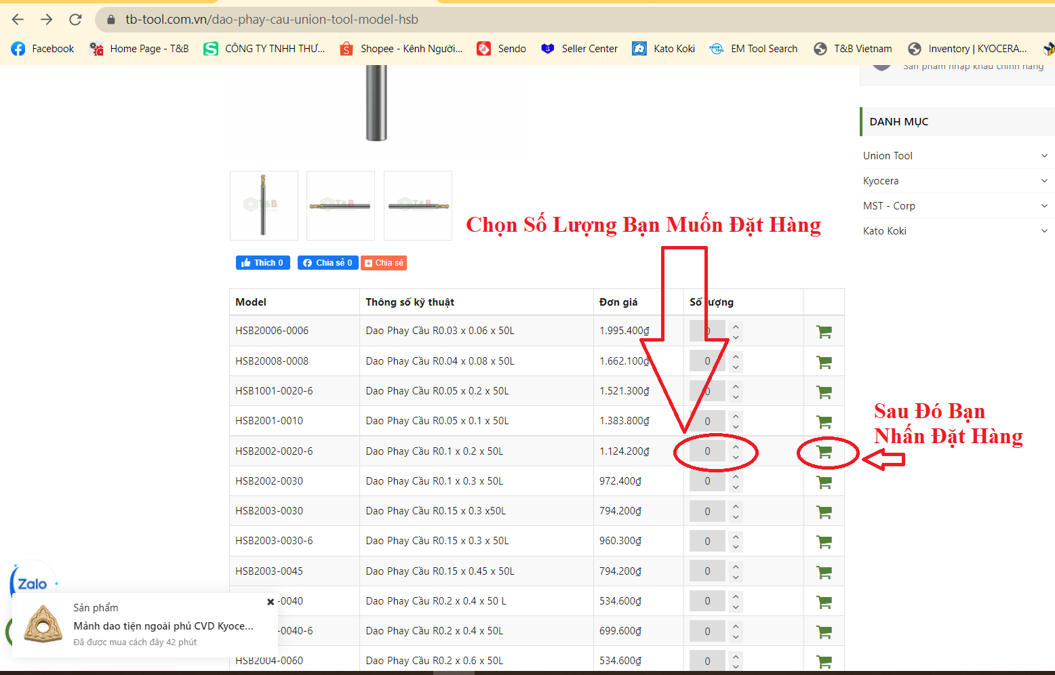Open Kyocera category link
Screen dimensions: 1055x675
(881, 181)
